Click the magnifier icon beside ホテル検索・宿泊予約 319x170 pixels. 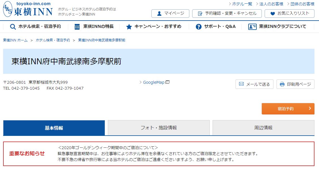tap(13, 27)
